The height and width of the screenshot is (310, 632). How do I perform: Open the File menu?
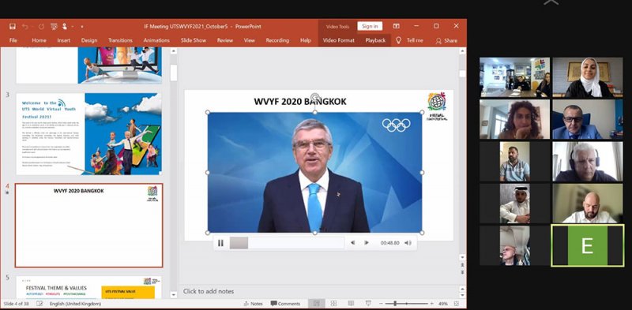[13, 40]
